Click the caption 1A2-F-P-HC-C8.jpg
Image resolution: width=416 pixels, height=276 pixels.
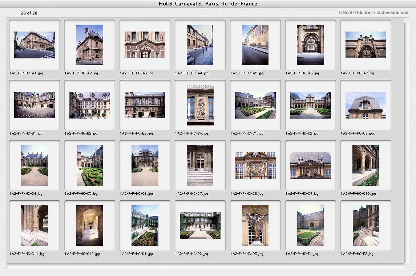click(x=246, y=194)
